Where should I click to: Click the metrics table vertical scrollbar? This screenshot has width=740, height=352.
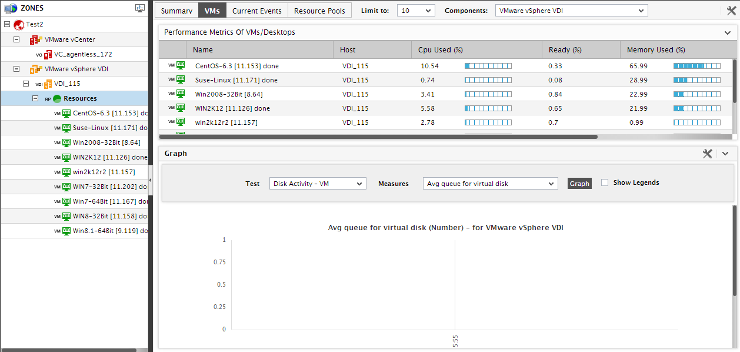734,81
